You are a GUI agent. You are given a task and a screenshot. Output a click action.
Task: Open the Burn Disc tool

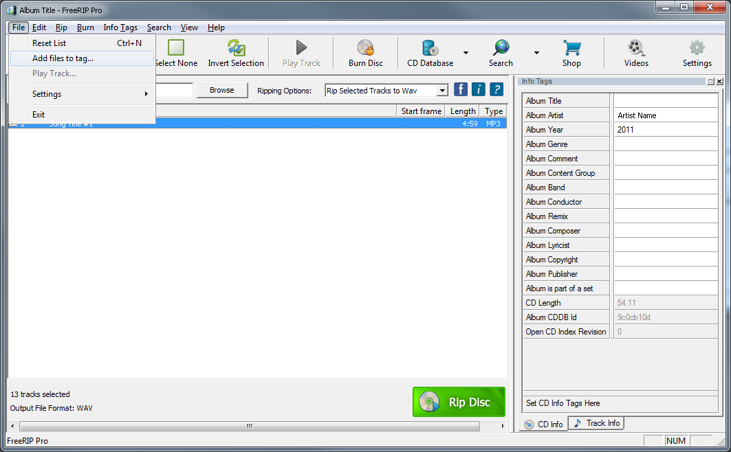click(x=366, y=53)
